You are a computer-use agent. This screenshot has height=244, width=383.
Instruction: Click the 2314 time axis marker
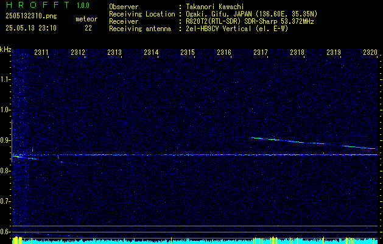(151, 52)
